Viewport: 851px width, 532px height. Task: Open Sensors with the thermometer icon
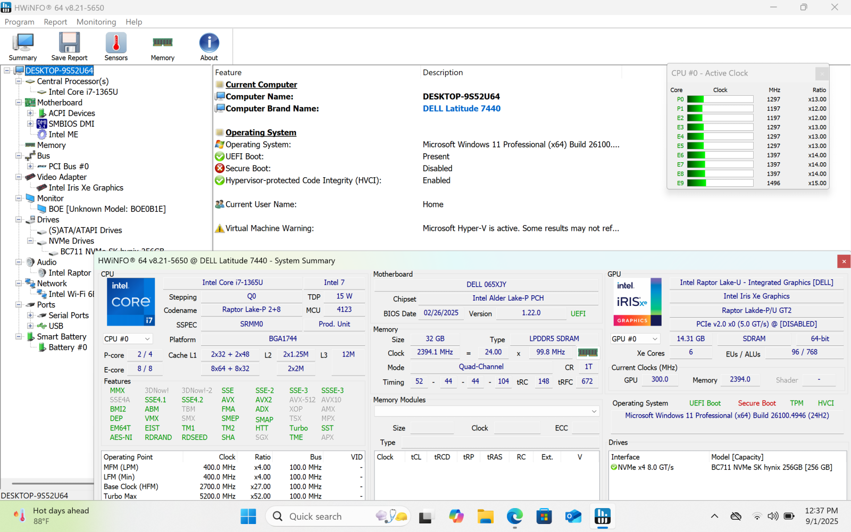pos(116,43)
